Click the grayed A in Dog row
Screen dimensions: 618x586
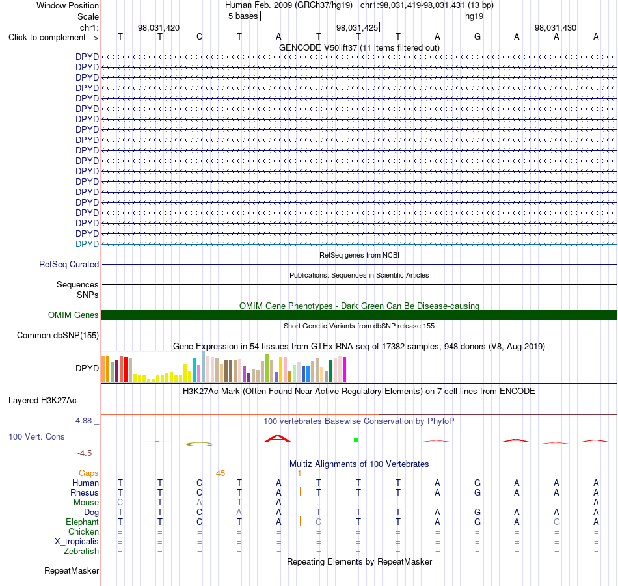[239, 512]
